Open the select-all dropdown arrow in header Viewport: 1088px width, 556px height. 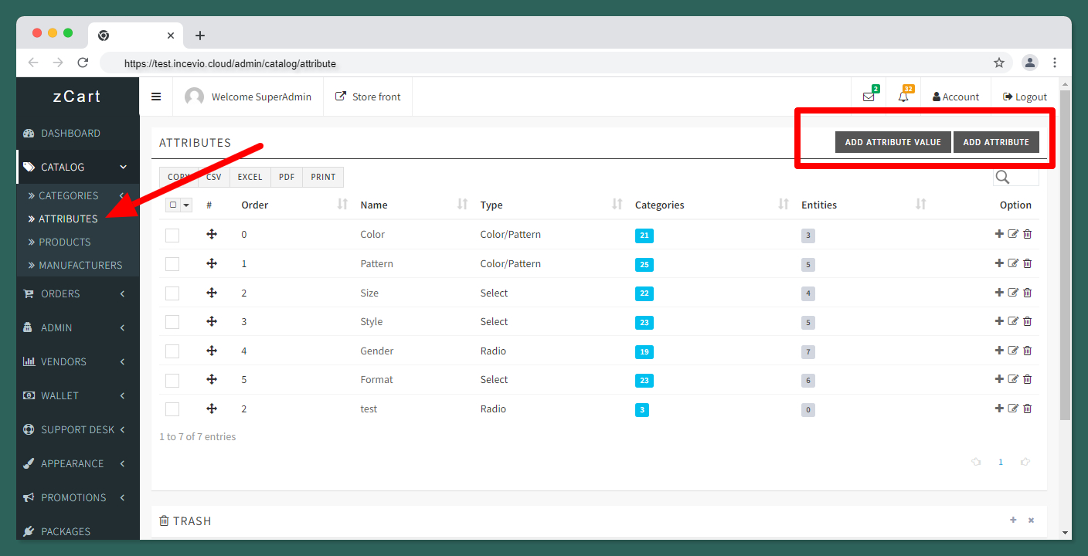pos(185,205)
